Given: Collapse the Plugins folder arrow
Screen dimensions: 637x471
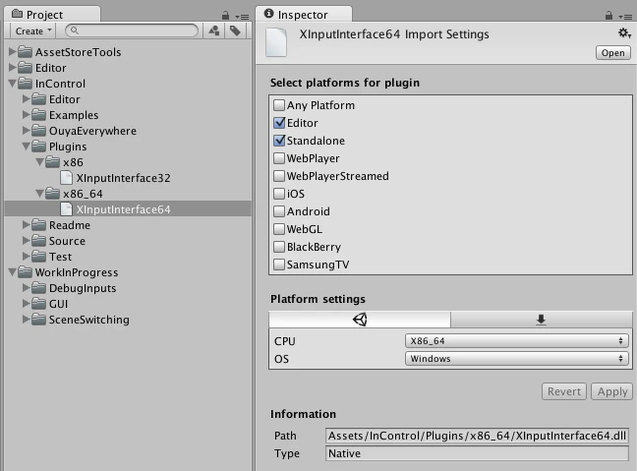Looking at the screenshot, I should coord(26,147).
